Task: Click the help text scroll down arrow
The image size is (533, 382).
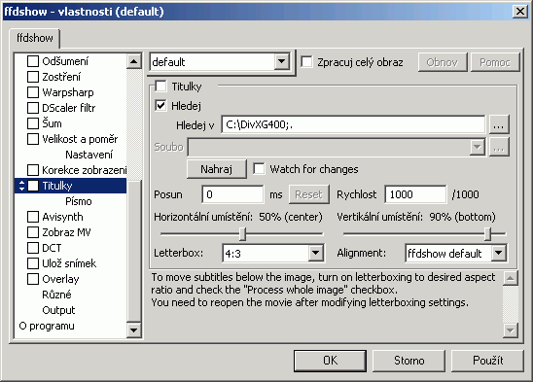Action: [x=511, y=330]
